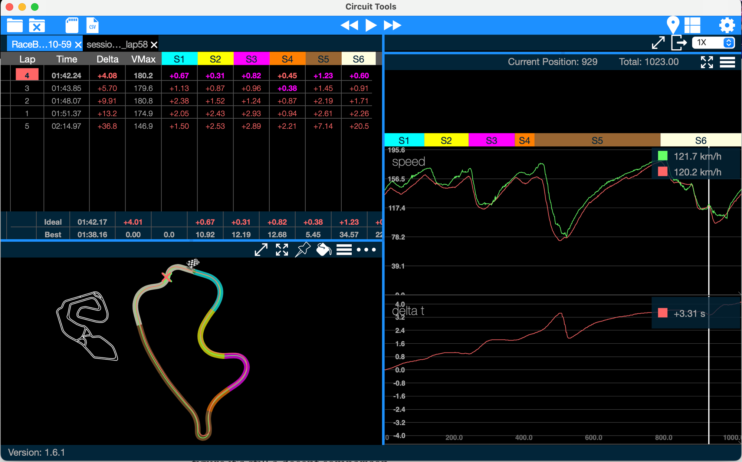Open the map panel three-dots menu
This screenshot has height=462, width=742.
point(366,250)
